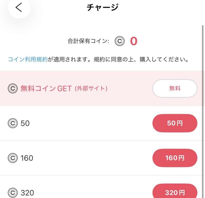Select the 160 coin amount label

(27, 158)
